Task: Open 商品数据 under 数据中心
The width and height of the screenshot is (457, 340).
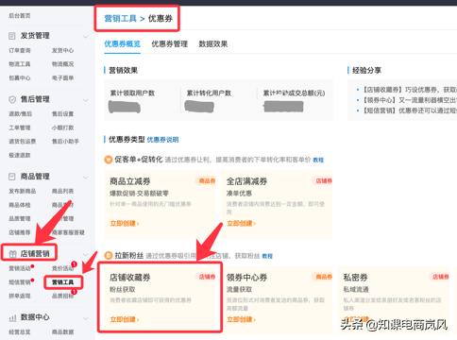Action: pos(62,332)
